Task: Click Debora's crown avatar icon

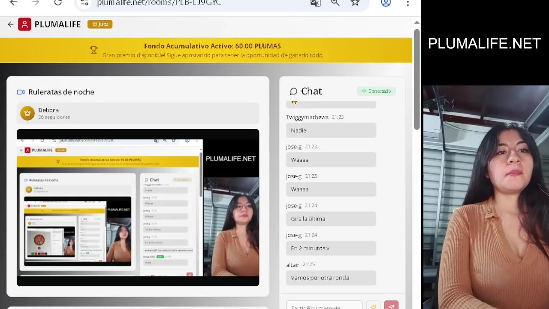Action: [x=27, y=113]
